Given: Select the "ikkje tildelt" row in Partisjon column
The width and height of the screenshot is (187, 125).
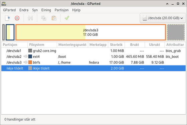Looking at the screenshot, I should (x=15, y=68).
